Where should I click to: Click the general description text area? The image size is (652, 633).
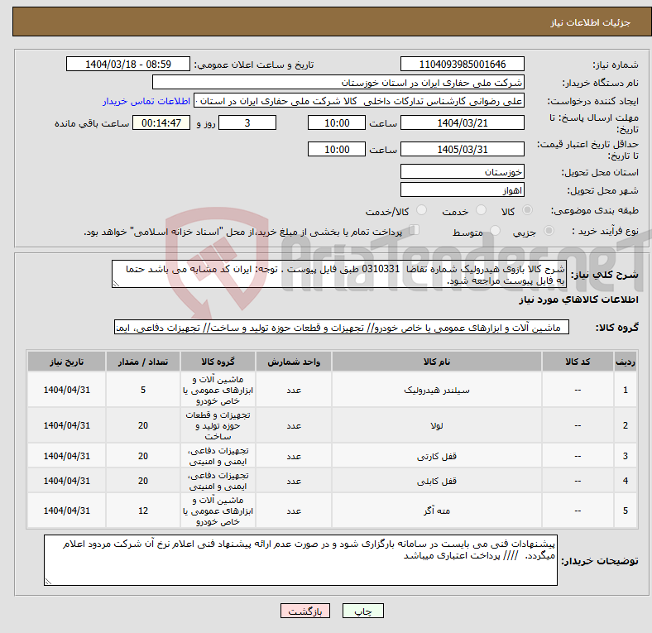click(x=339, y=275)
